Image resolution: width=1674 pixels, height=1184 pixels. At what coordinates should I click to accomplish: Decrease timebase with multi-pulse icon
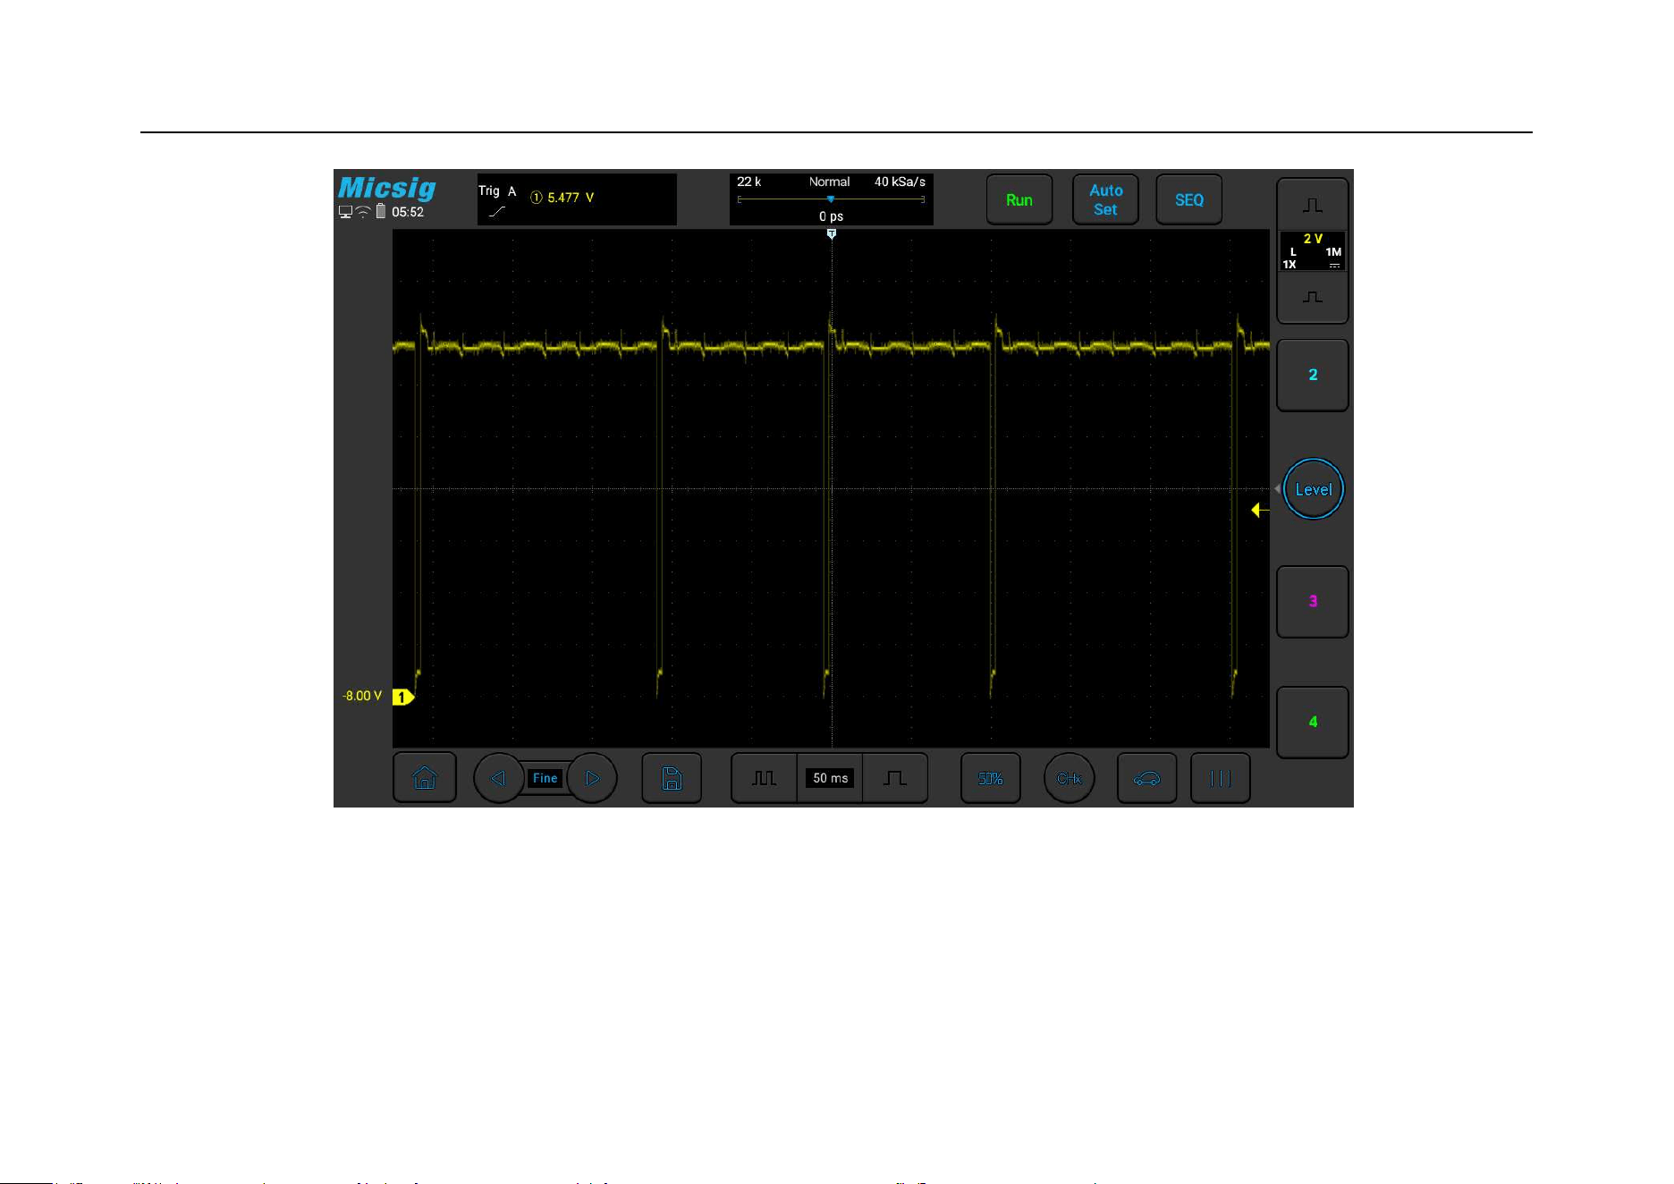(x=764, y=778)
